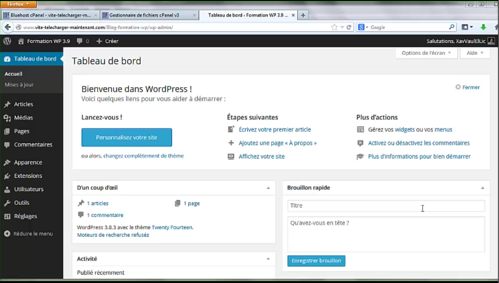This screenshot has width=499, height=283.
Task: Open the Options de l'écran dropdown
Action: [426, 53]
